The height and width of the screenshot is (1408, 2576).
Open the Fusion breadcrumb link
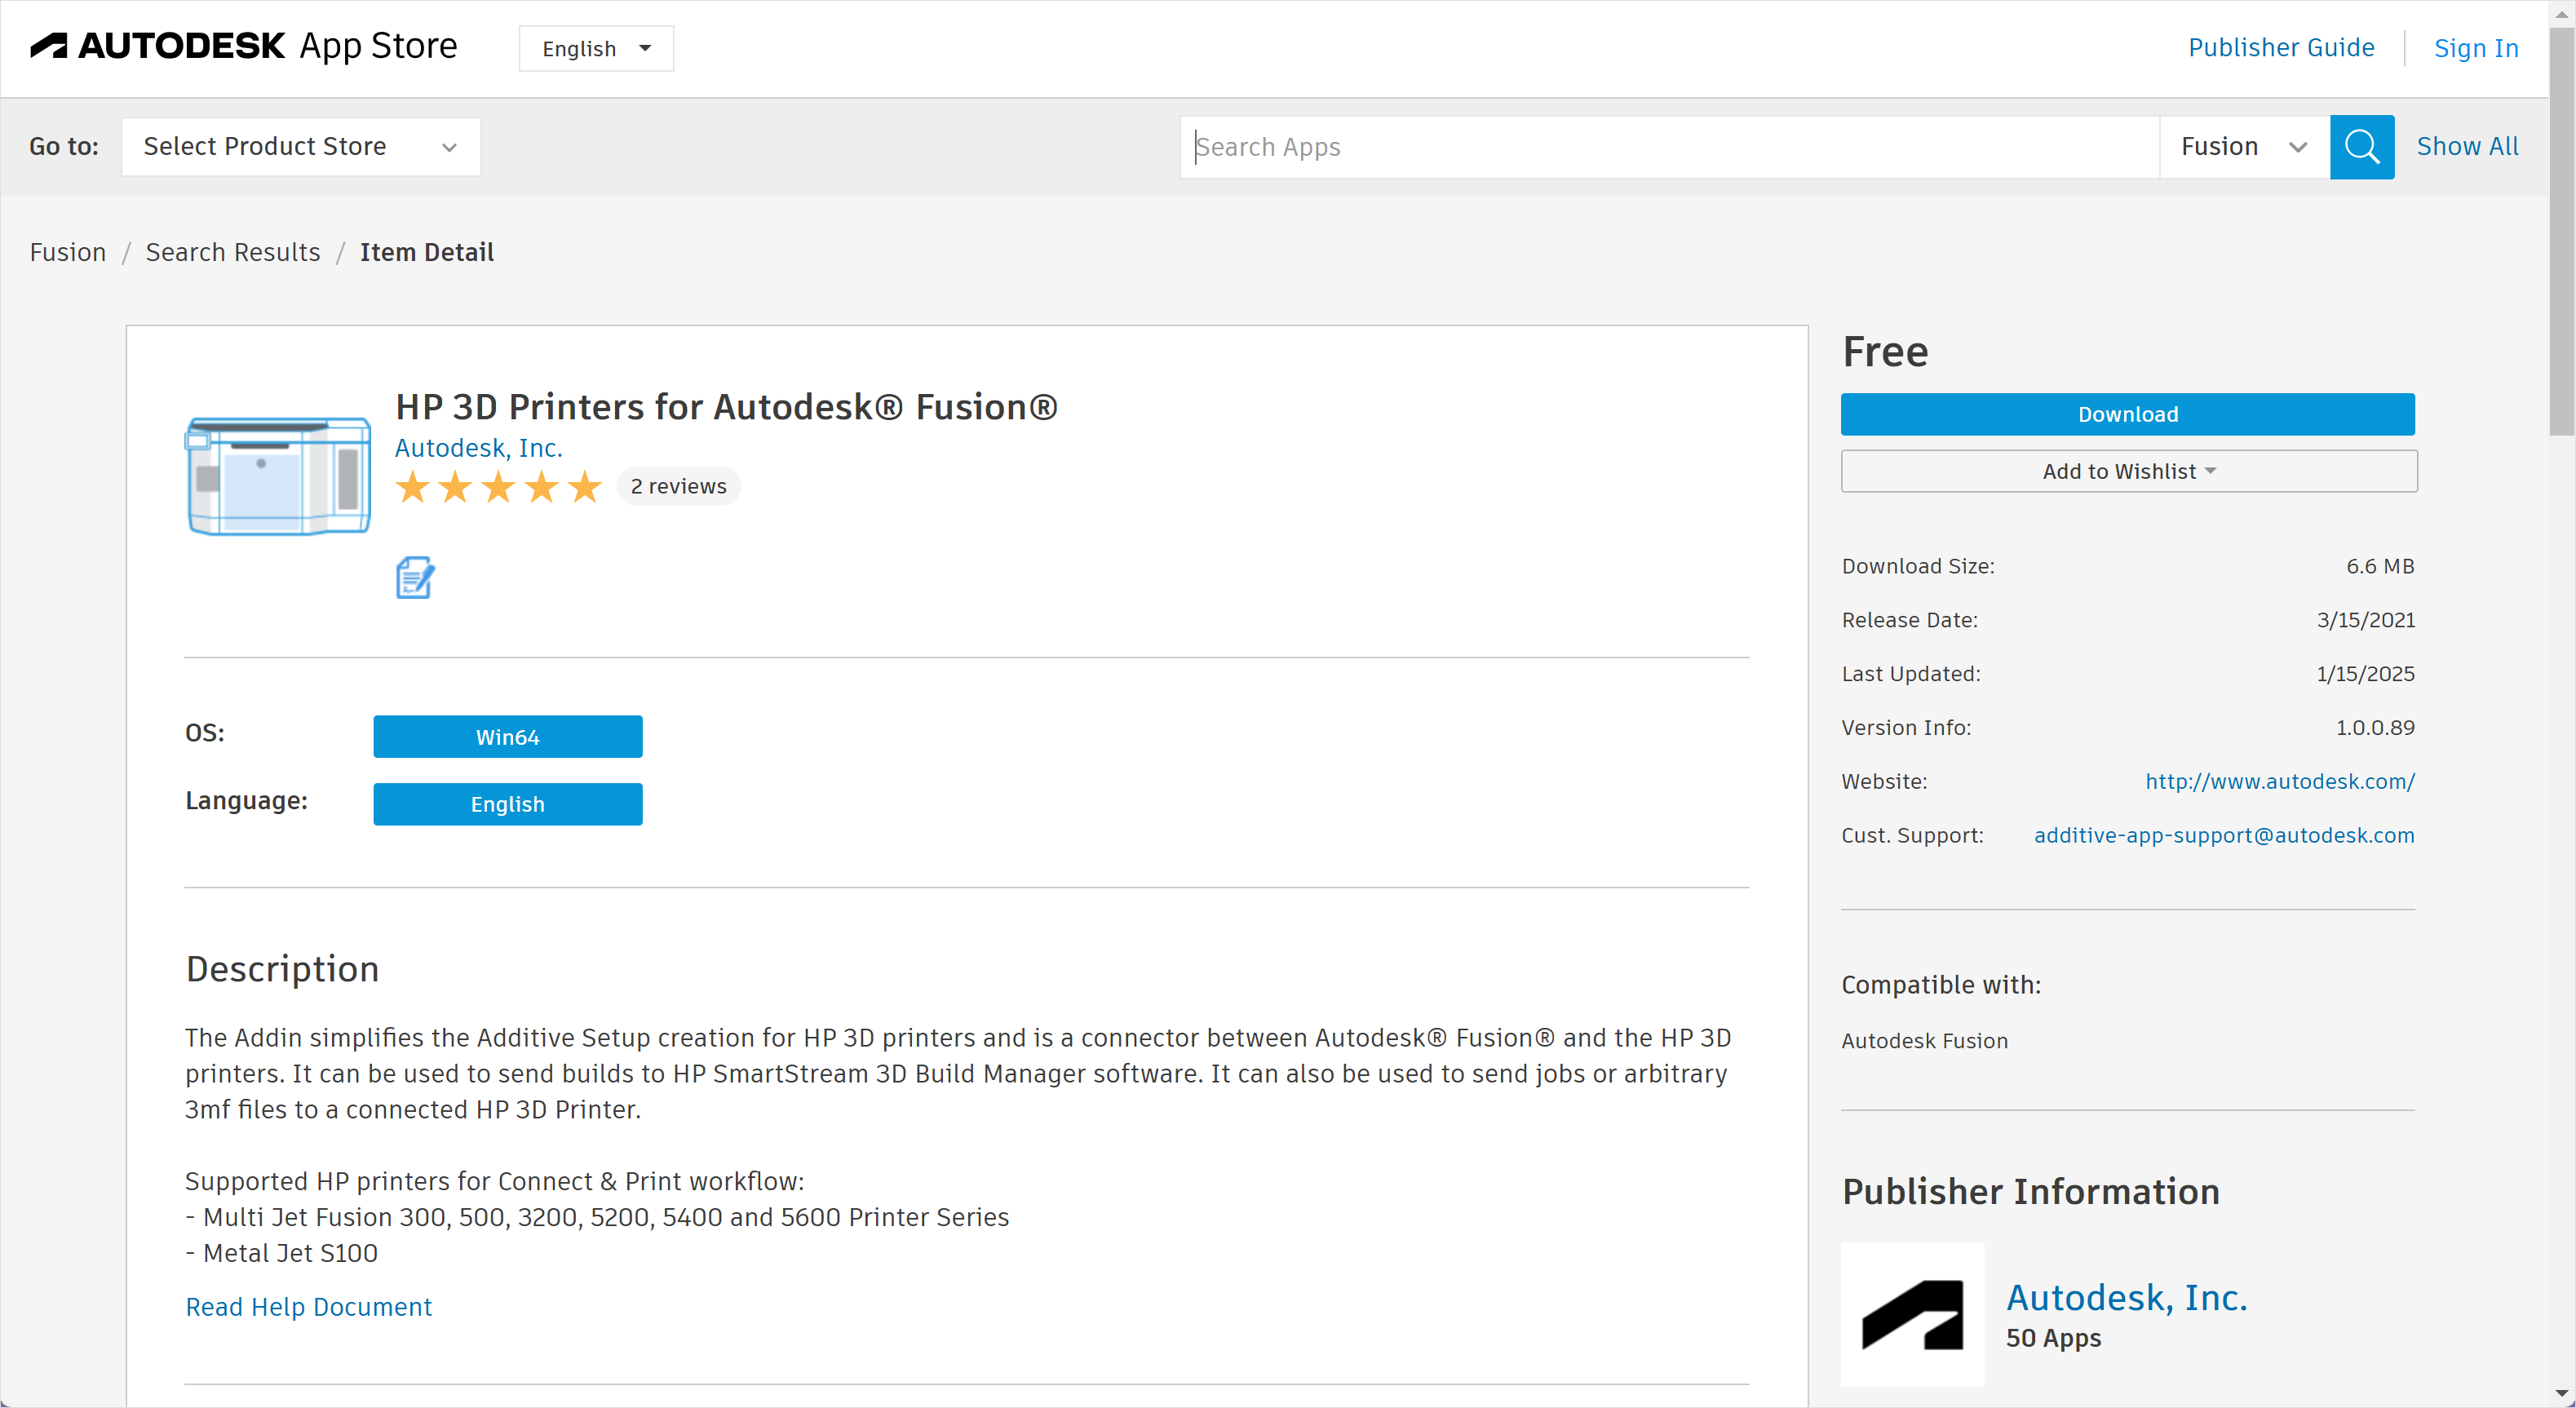(x=66, y=252)
